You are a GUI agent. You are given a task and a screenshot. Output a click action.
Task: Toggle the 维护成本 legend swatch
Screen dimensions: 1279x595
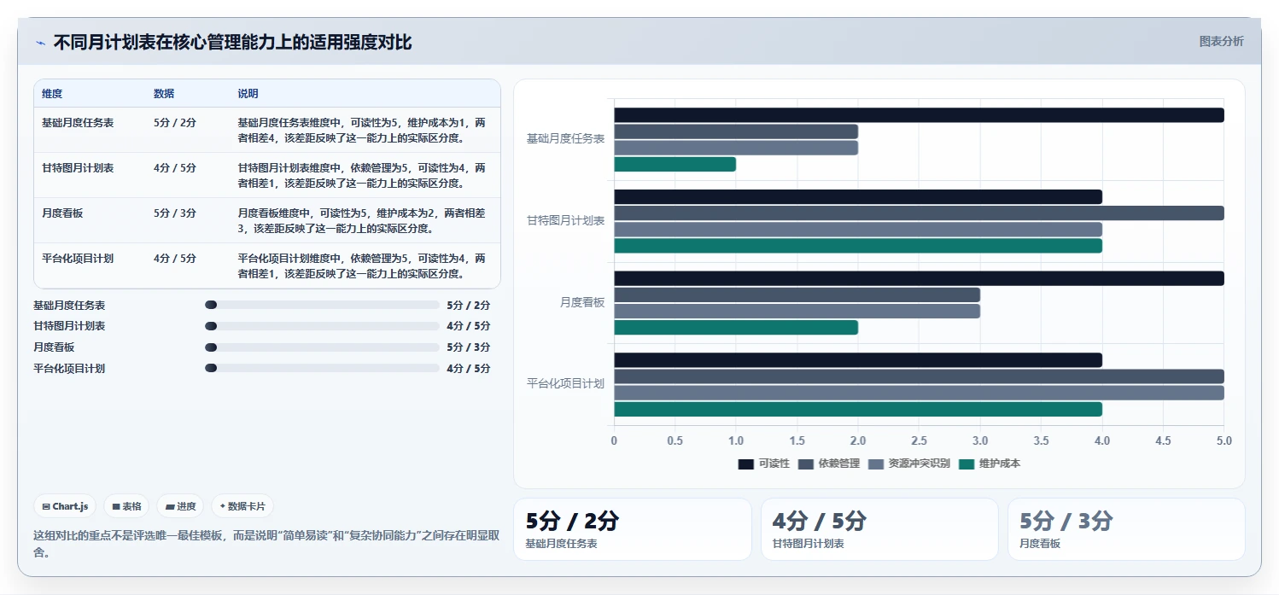pos(967,464)
